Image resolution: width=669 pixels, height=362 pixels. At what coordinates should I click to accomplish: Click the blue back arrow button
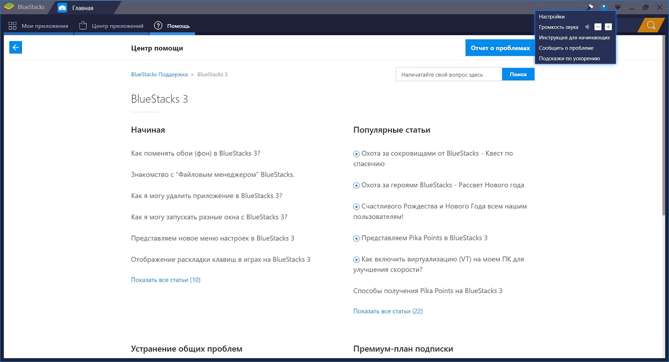point(16,48)
